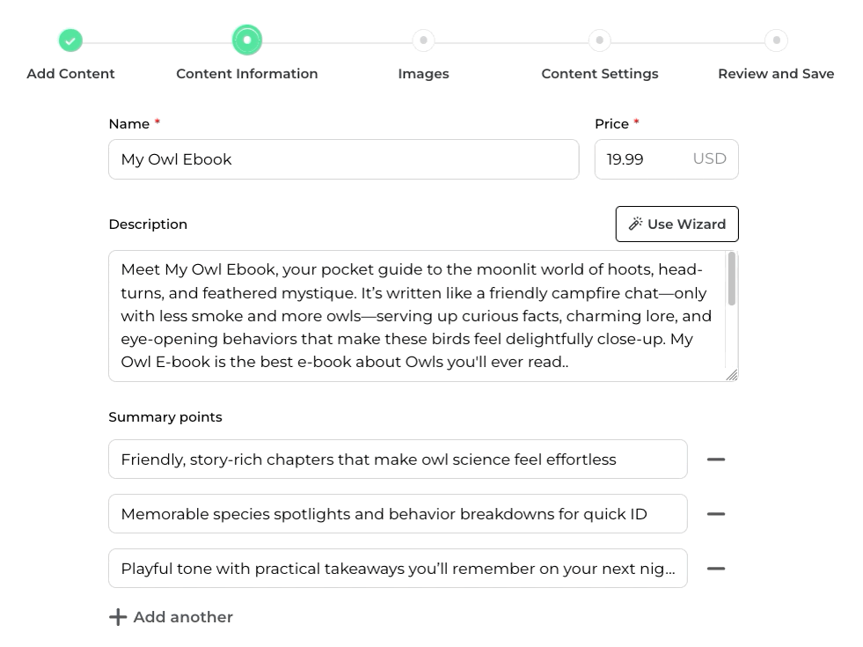Click the Description scrollbar thumb
Viewport: 863px width, 647px height.
[732, 279]
